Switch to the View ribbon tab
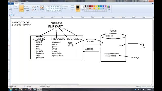The height and width of the screenshot is (91, 162). (x=22, y=4)
